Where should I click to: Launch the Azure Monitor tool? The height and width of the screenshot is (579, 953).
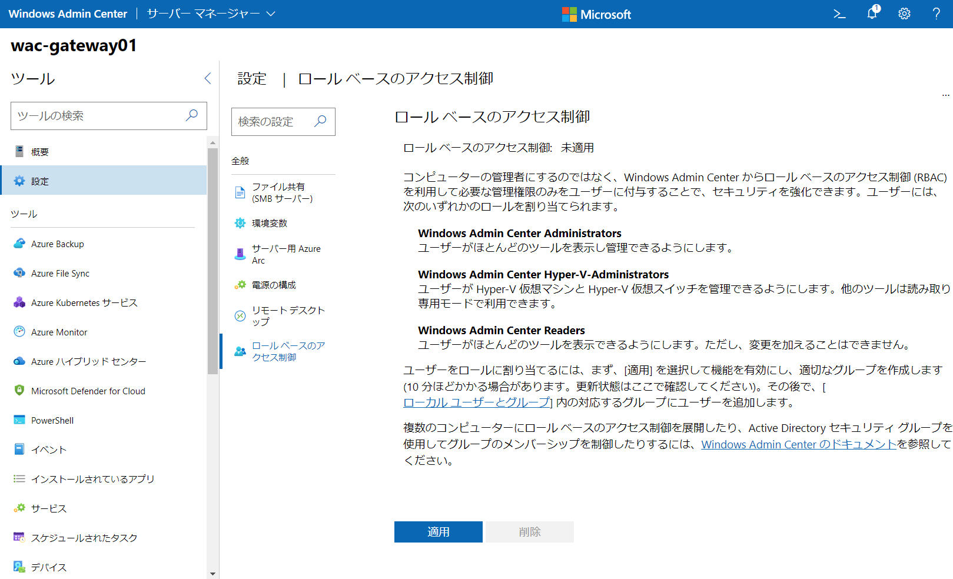tap(59, 331)
